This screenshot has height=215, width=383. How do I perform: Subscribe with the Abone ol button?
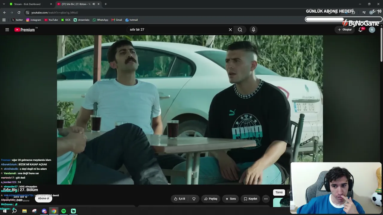click(x=43, y=198)
